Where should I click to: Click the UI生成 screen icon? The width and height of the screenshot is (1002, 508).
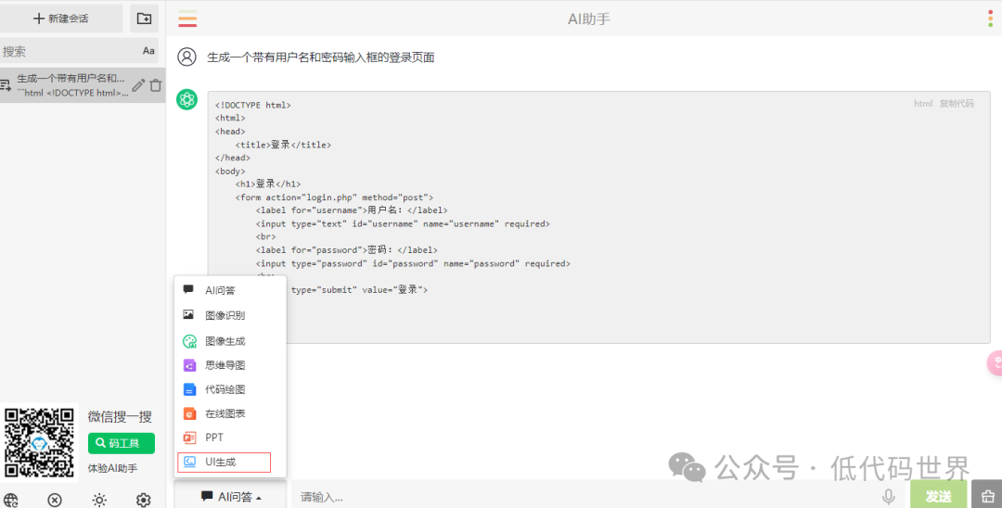(189, 462)
